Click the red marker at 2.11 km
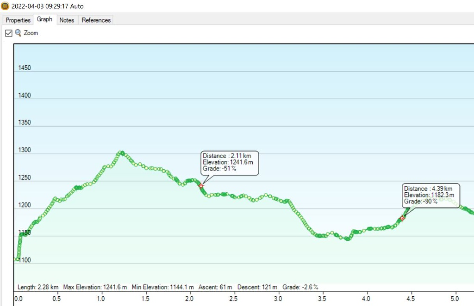This screenshot has height=306, width=474. [x=201, y=185]
